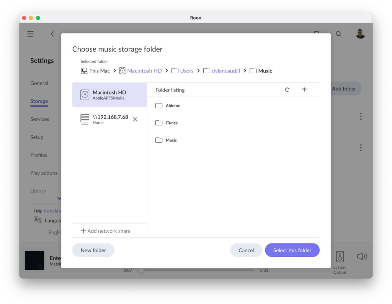The image size is (392, 304).
Task: Click the New folder button
Action: point(93,250)
